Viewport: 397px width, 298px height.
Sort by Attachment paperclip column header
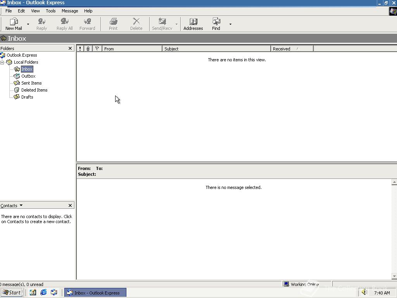pyautogui.click(x=88, y=49)
